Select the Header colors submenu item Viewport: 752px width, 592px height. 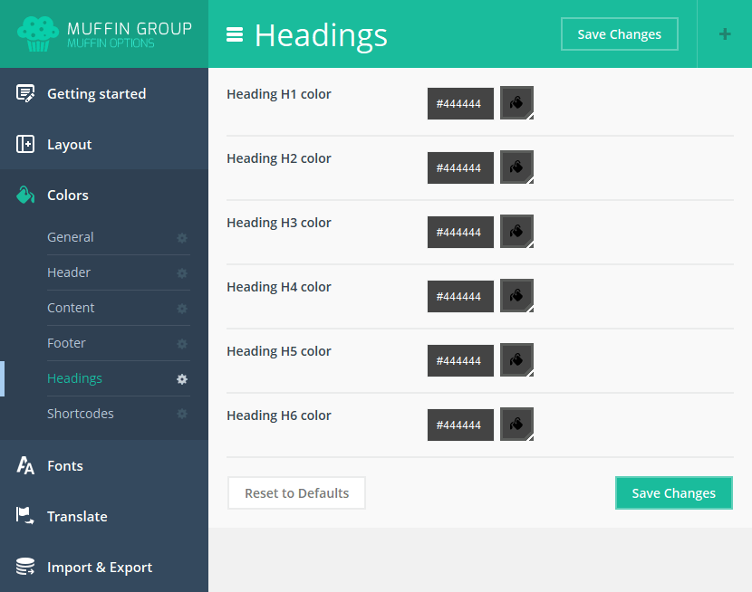pyautogui.click(x=69, y=272)
